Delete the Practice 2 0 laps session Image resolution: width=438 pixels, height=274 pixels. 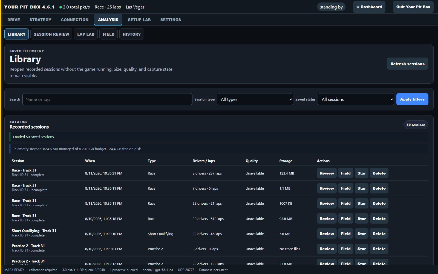[379, 249]
